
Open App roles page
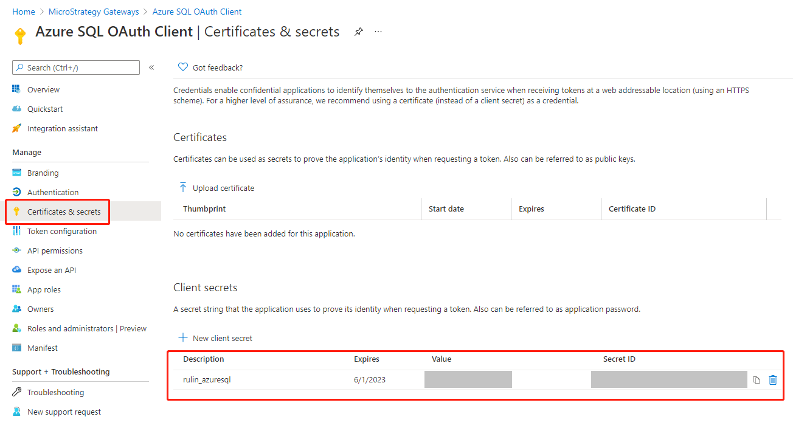(x=44, y=289)
